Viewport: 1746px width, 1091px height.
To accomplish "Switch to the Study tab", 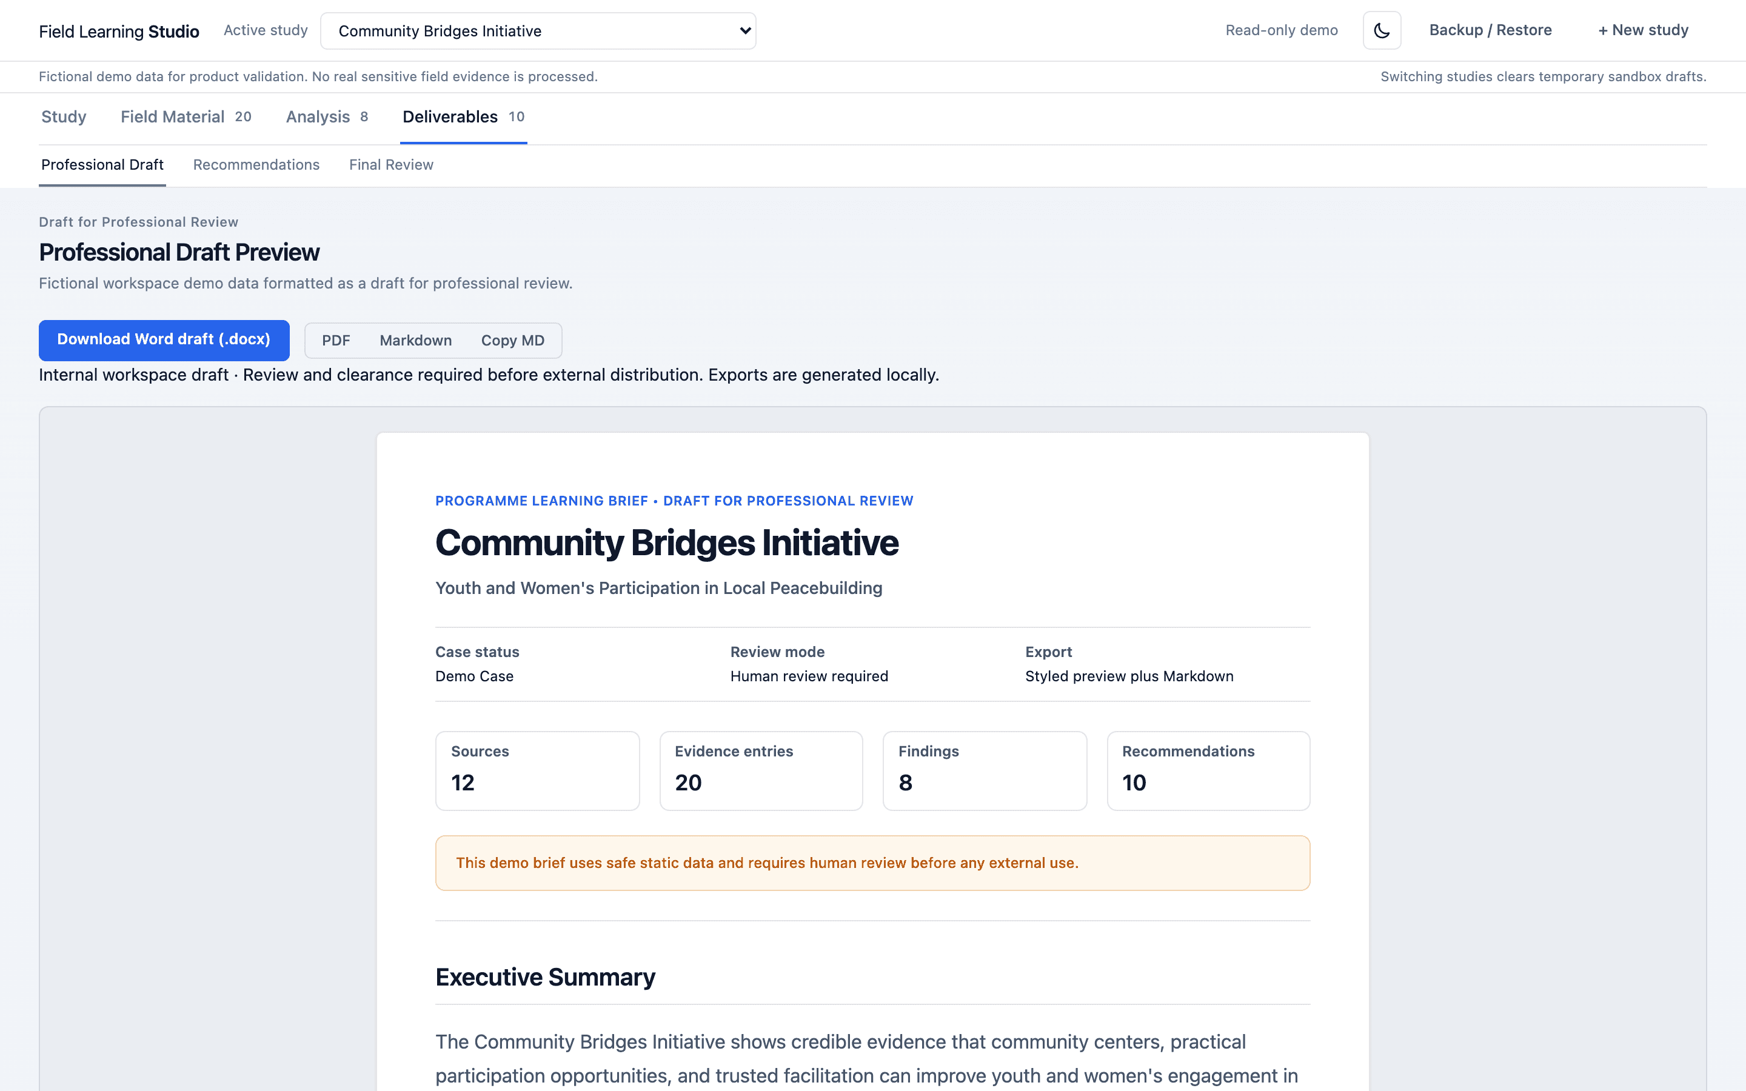I will coord(64,117).
